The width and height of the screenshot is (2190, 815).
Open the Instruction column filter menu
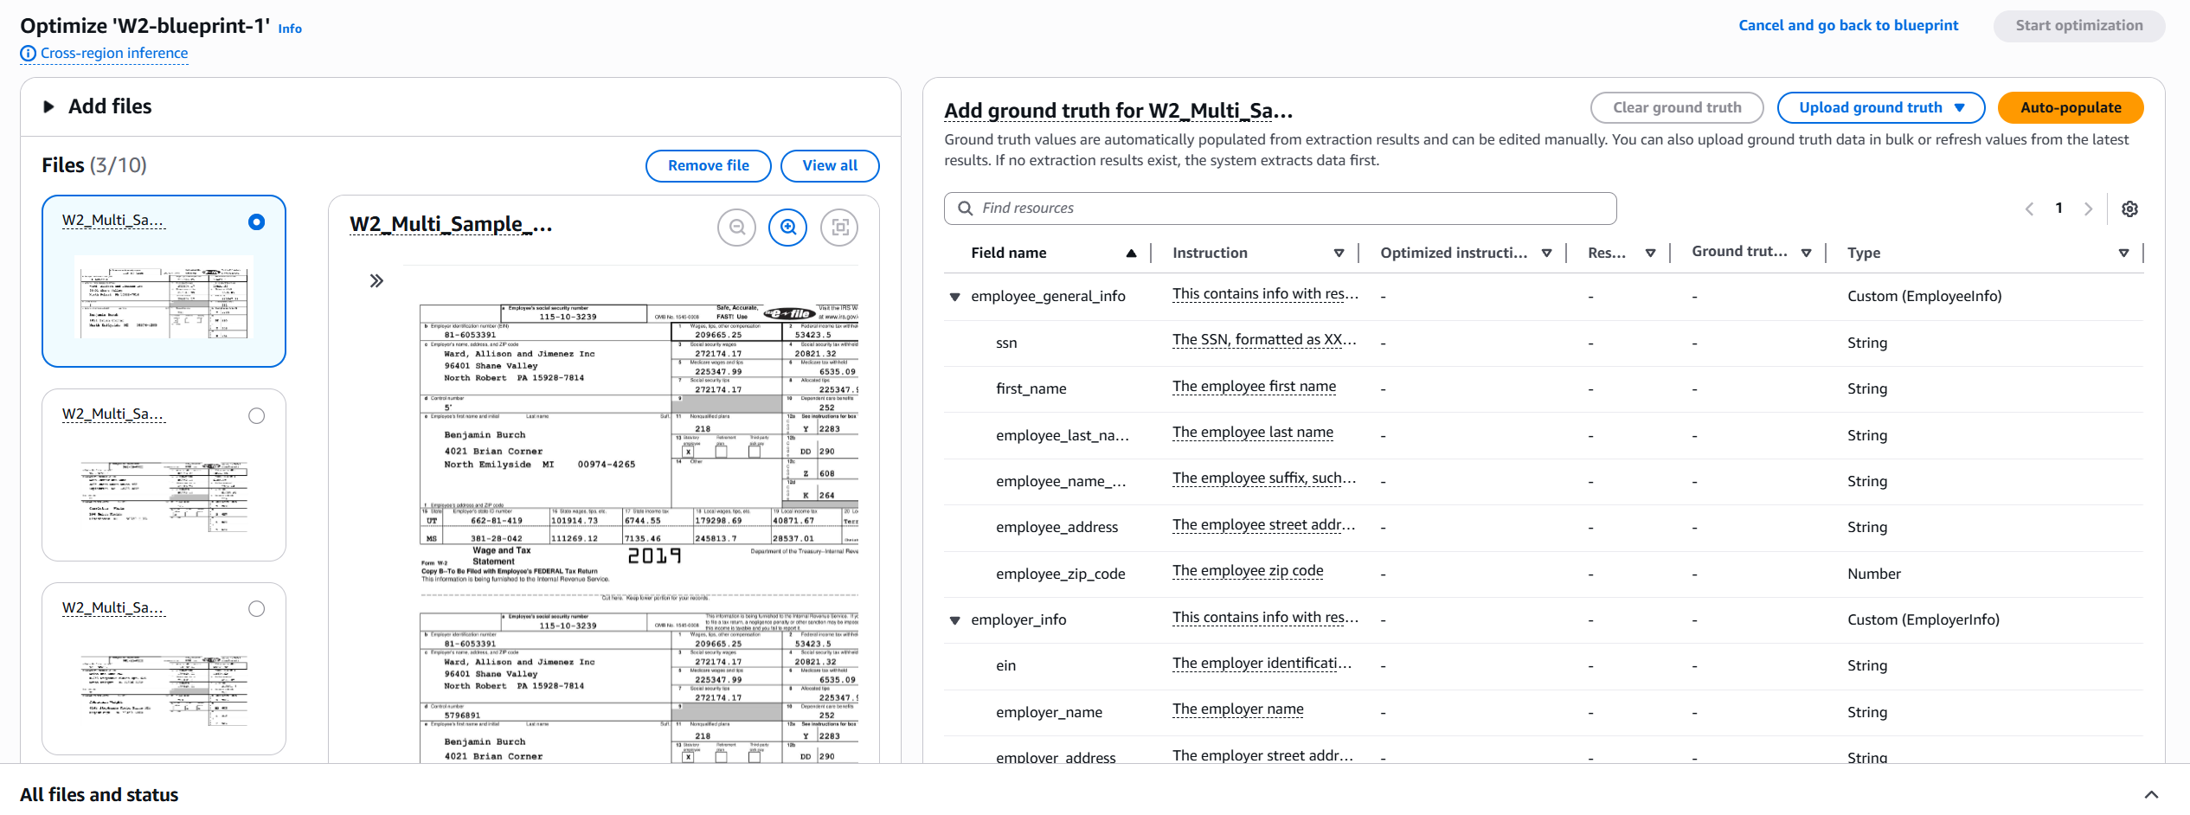pos(1339,253)
